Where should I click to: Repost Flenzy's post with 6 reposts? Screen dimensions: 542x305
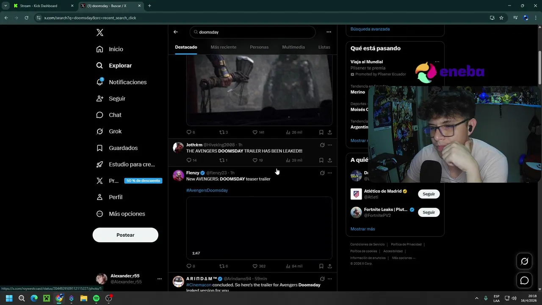tap(224, 266)
